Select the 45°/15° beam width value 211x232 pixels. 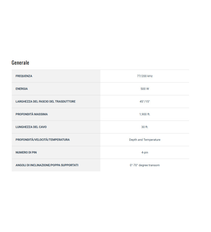tap(145, 101)
